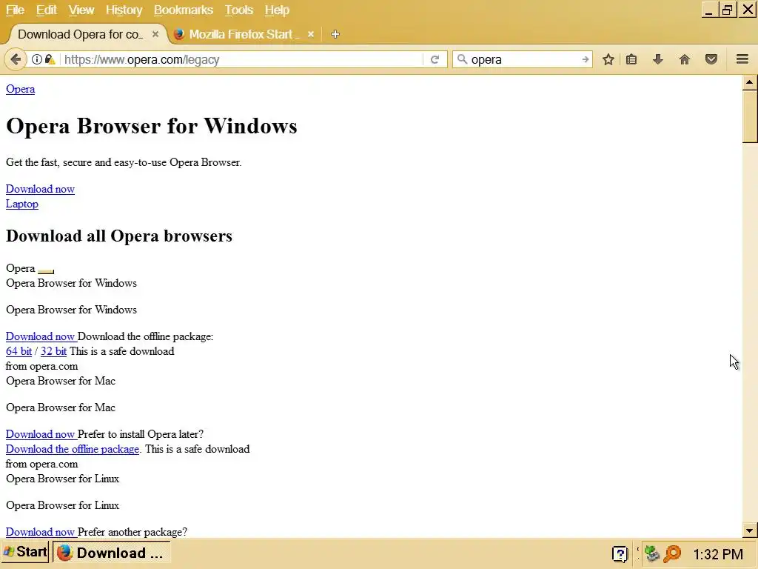Download the 32 bit package
Image resolution: width=758 pixels, height=569 pixels.
coord(53,351)
